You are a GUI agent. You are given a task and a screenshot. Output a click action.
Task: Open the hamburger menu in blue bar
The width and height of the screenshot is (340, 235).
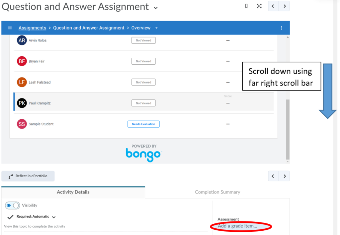point(10,28)
